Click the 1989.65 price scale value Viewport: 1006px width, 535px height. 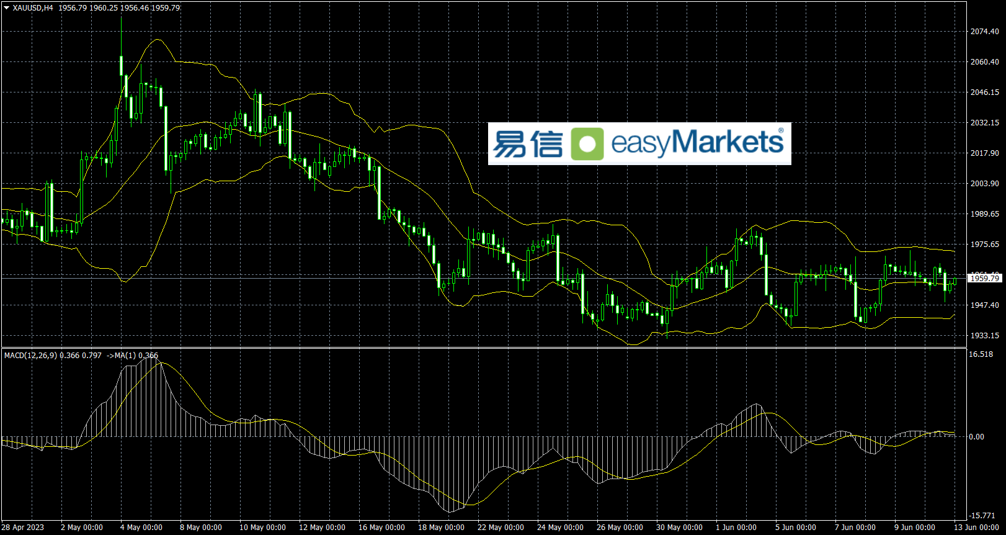[985, 214]
